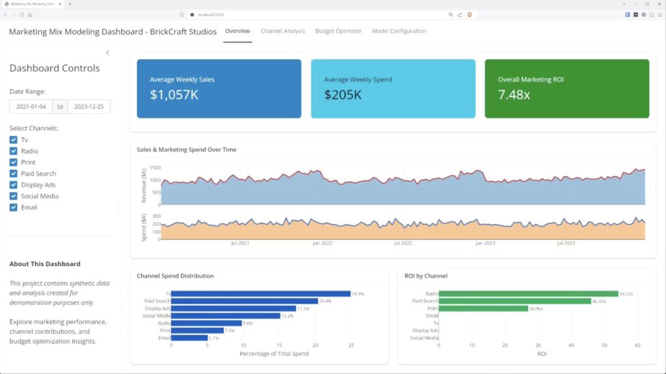This screenshot has width=666, height=374.
Task: Open the browser hamburger menu
Action: (x=659, y=14)
